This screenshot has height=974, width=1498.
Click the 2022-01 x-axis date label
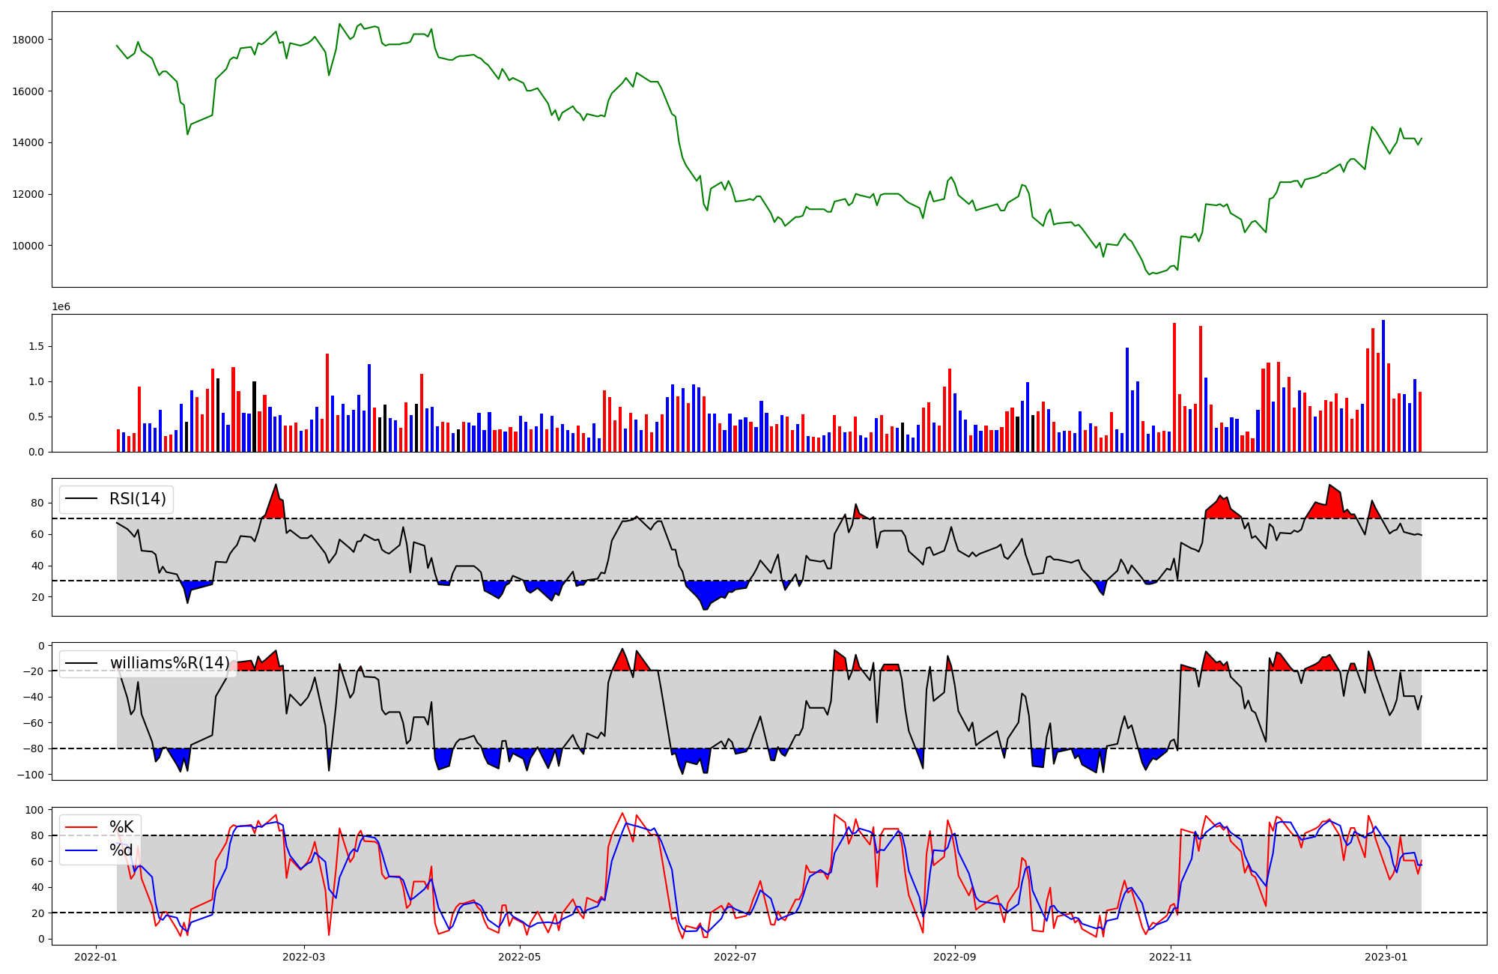coord(95,957)
